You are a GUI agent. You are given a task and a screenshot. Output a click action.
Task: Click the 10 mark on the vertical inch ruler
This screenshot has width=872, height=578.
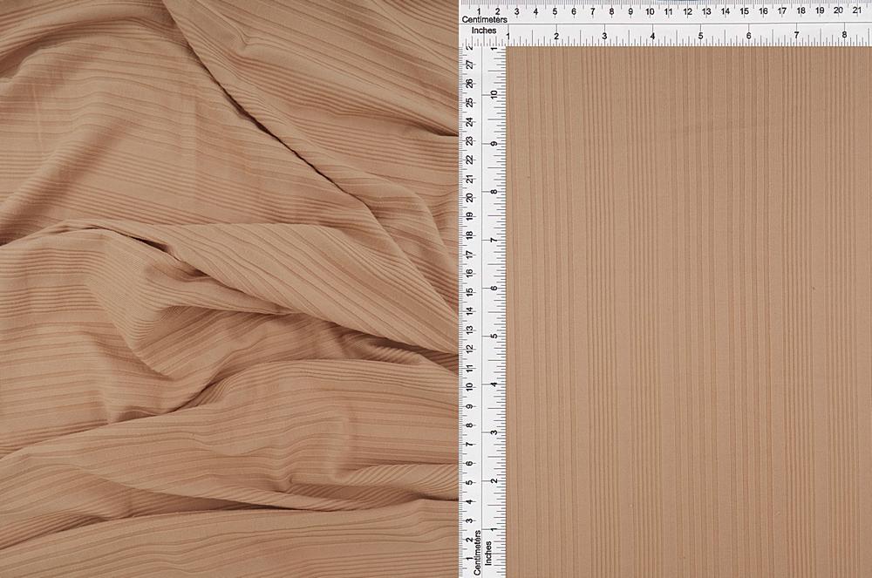[494, 94]
